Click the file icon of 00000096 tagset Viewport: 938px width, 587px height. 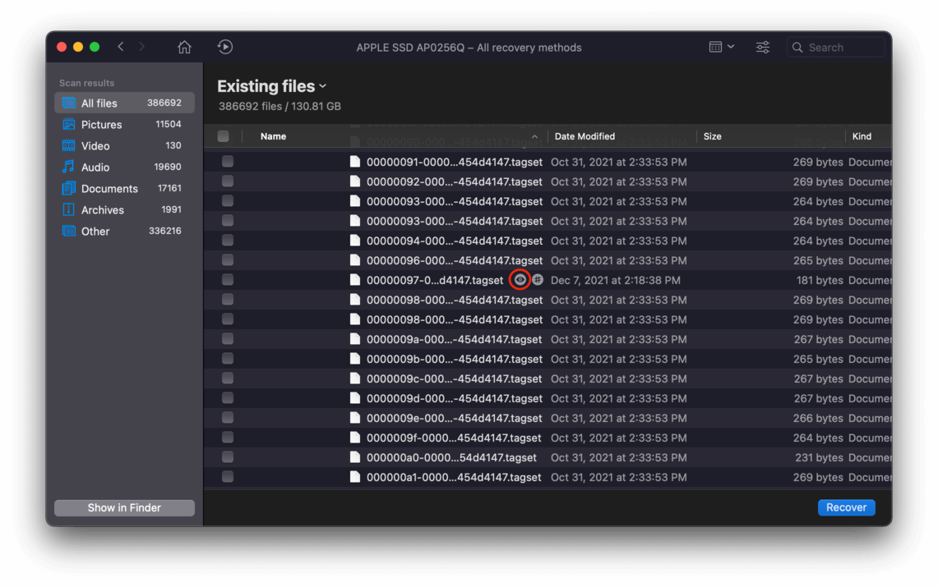coord(355,259)
